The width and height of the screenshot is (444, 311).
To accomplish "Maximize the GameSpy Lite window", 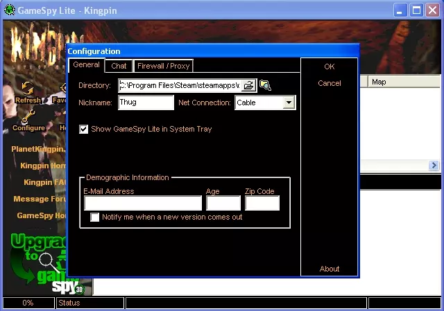I will (x=416, y=11).
